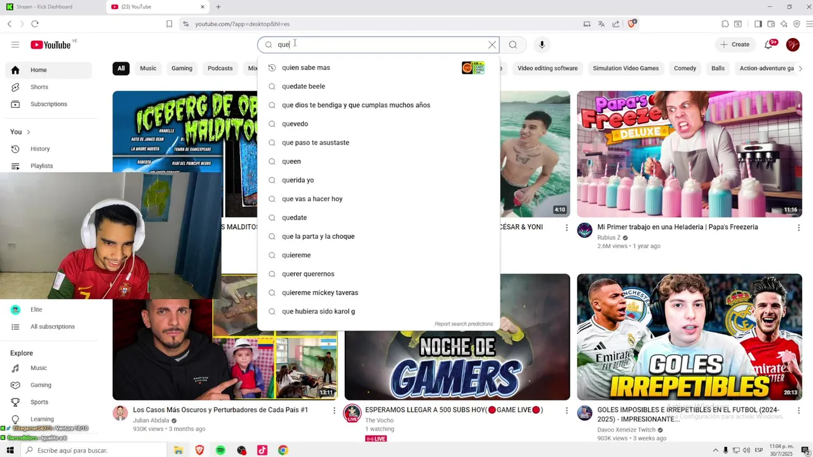Open Google Chrome from the taskbar
Viewport: 813px width, 457px height.
click(283, 450)
